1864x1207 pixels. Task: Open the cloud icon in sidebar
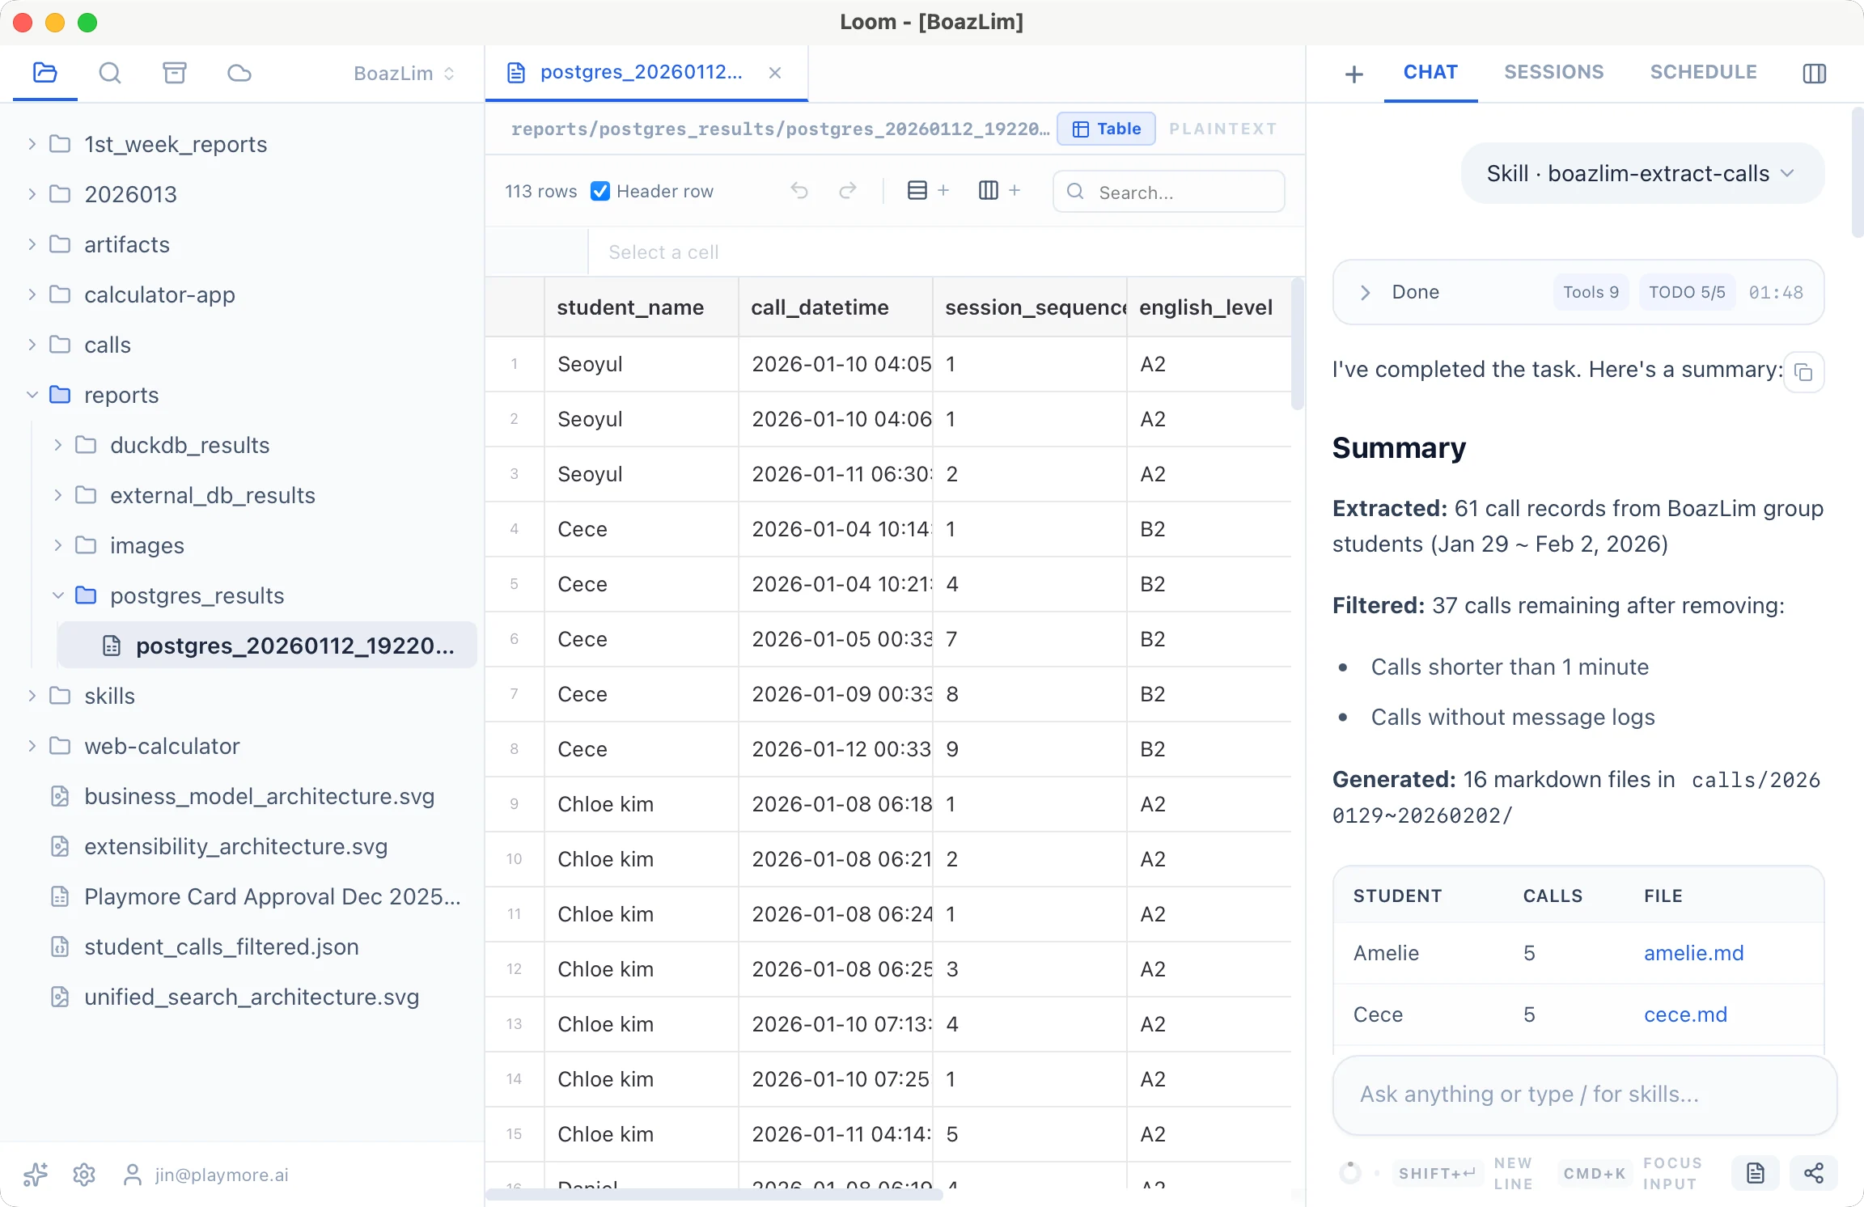point(239,74)
